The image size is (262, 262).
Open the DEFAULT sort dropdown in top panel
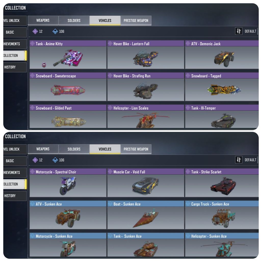point(251,31)
